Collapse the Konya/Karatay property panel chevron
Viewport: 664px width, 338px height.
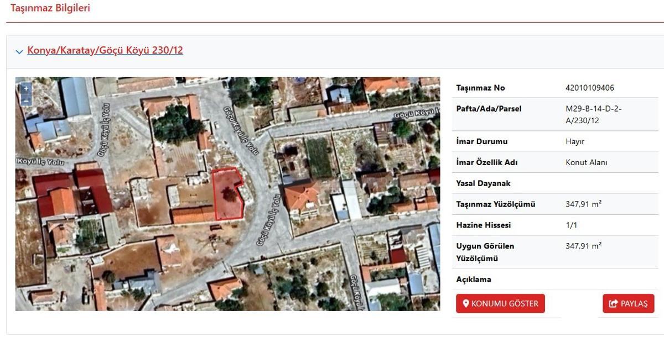pos(19,51)
